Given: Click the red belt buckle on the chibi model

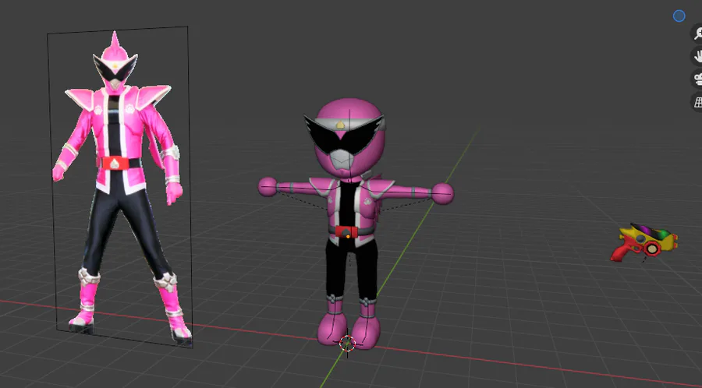Looking at the screenshot, I should [x=347, y=232].
